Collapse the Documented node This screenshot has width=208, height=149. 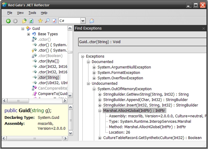click(x=88, y=62)
